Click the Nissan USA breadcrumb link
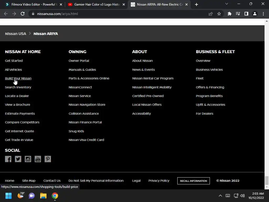The height and width of the screenshot is (202, 269). point(15,34)
